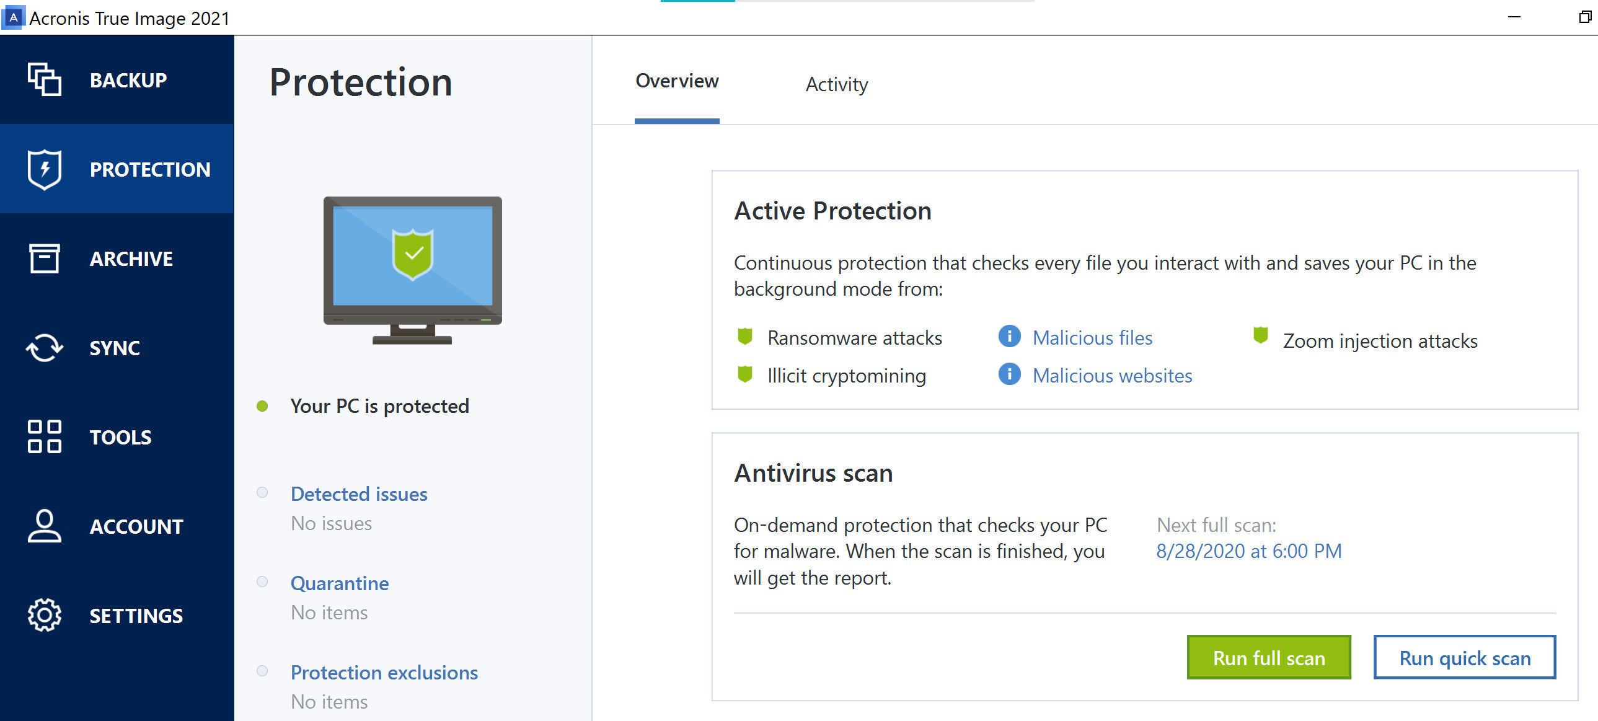Open SETTINGS label in the sidebar
Viewport: 1598px width, 721px height.
pyautogui.click(x=136, y=616)
